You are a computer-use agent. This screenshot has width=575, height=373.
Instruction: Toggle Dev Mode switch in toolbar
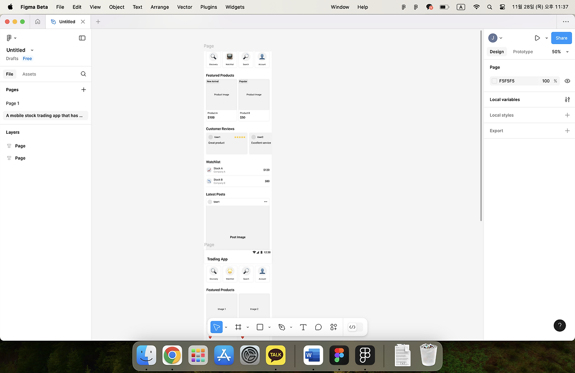coord(355,327)
